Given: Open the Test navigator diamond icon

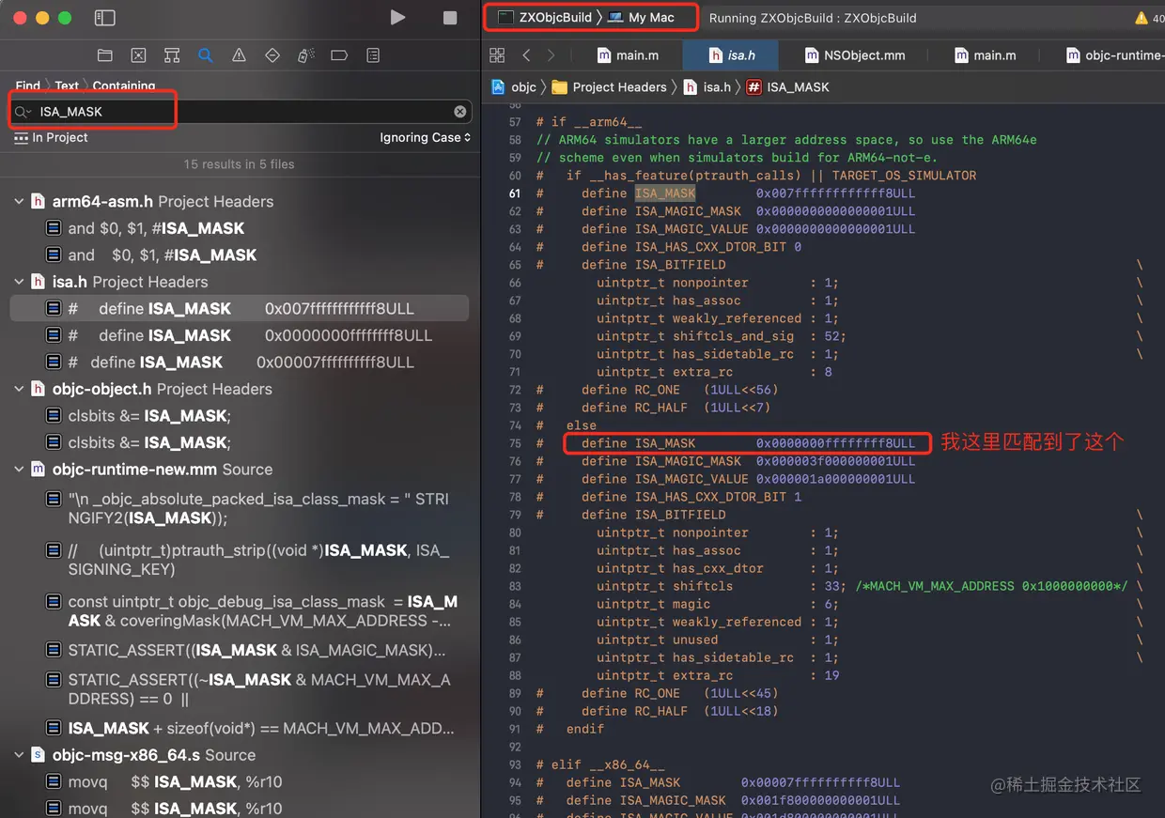Looking at the screenshot, I should click(x=272, y=55).
